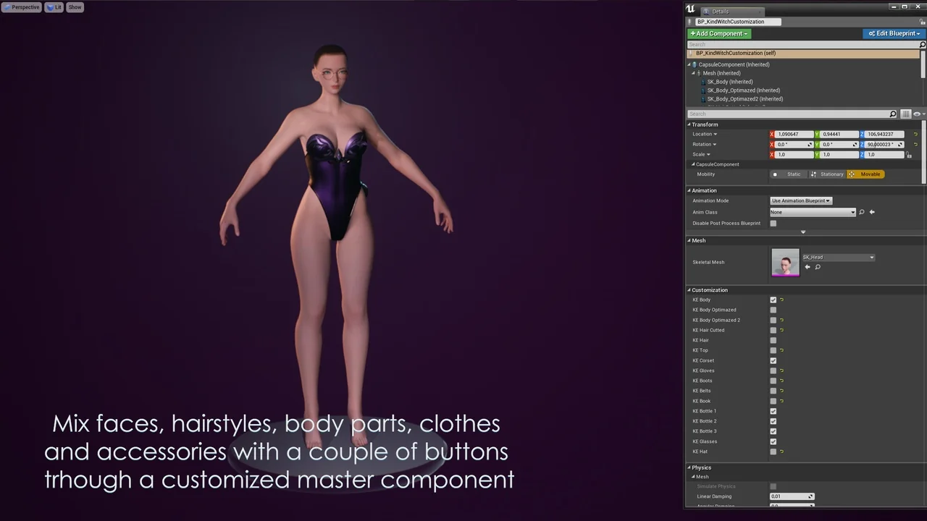Open the eye view options icon
927x521 pixels.
(x=917, y=114)
